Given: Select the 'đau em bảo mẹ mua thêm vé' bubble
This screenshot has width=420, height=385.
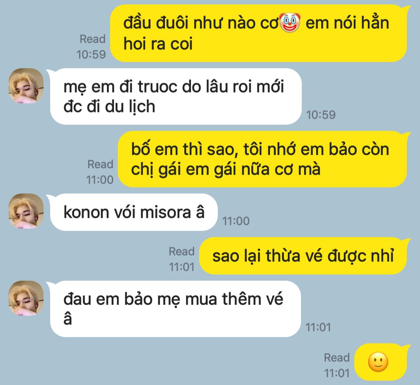Looking at the screenshot, I should coord(174,309).
